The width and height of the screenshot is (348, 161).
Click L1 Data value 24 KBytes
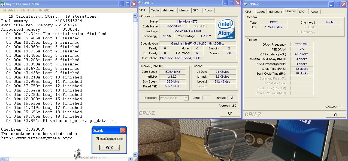(x=222, y=72)
